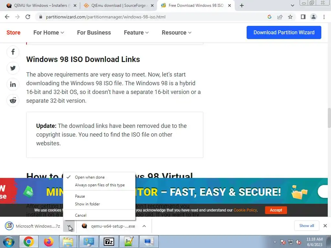Open Control Panel taskbar icon
The image size is (331, 248).
[89, 242]
